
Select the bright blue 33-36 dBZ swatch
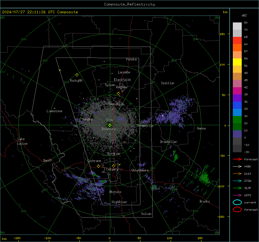[237, 105]
